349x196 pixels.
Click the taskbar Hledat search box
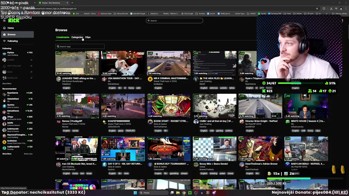(153, 193)
